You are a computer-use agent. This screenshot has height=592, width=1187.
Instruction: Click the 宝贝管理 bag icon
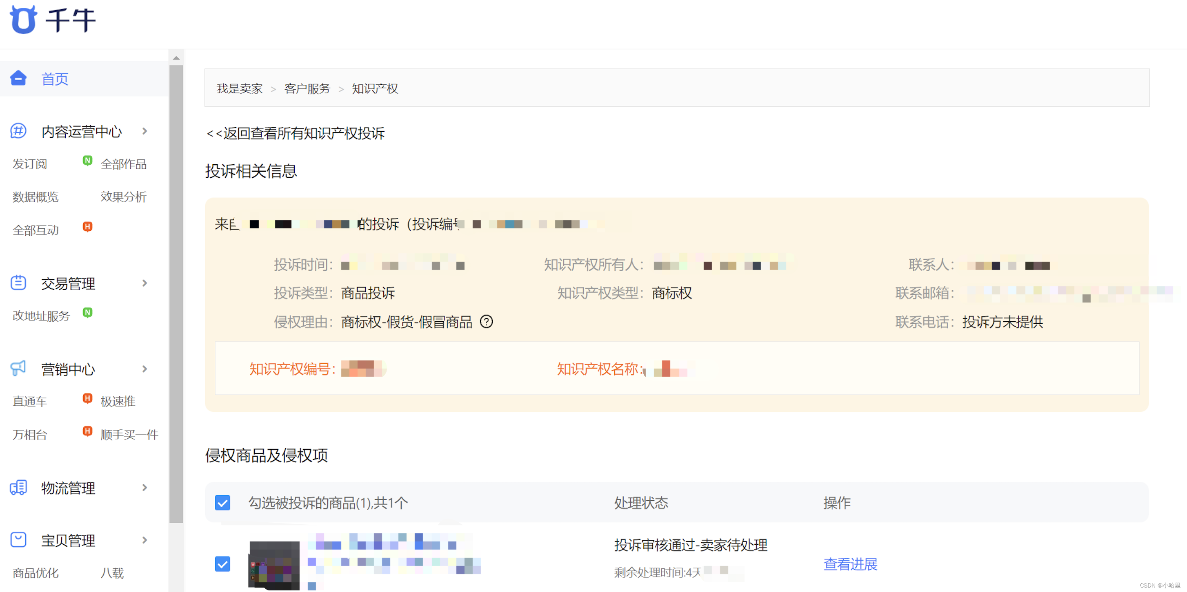(x=18, y=539)
